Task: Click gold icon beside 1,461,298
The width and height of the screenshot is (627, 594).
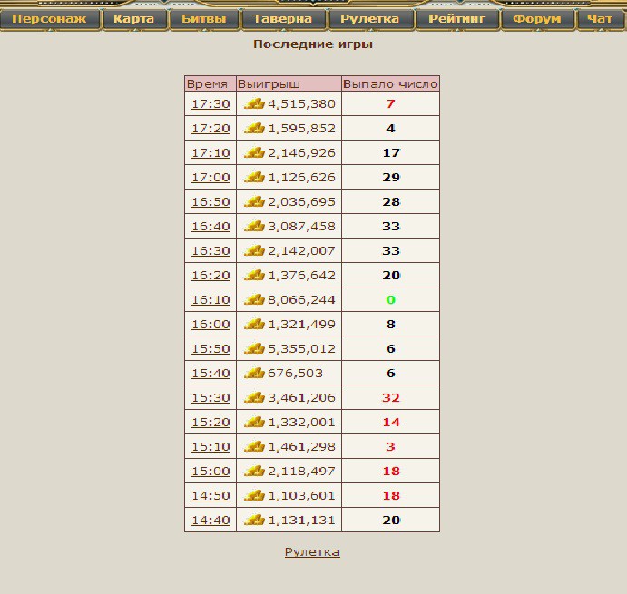Action: [254, 446]
